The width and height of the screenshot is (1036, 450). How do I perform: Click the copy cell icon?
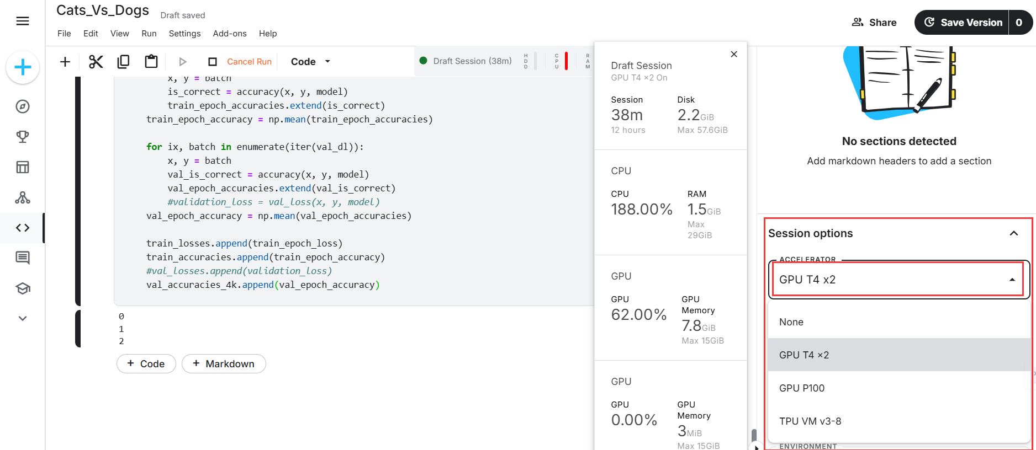point(123,62)
